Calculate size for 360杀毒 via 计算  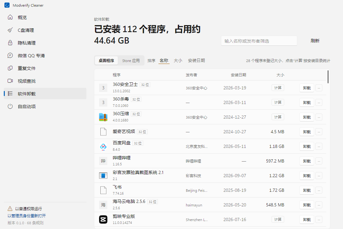pos(278,102)
